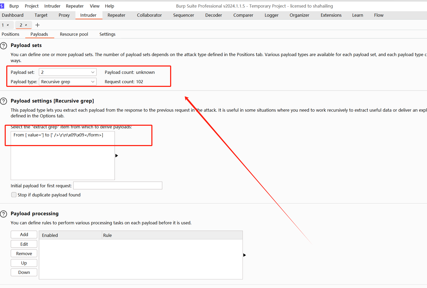This screenshot has width=427, height=288.
Task: Open the Intruder menu
Action: (52, 6)
